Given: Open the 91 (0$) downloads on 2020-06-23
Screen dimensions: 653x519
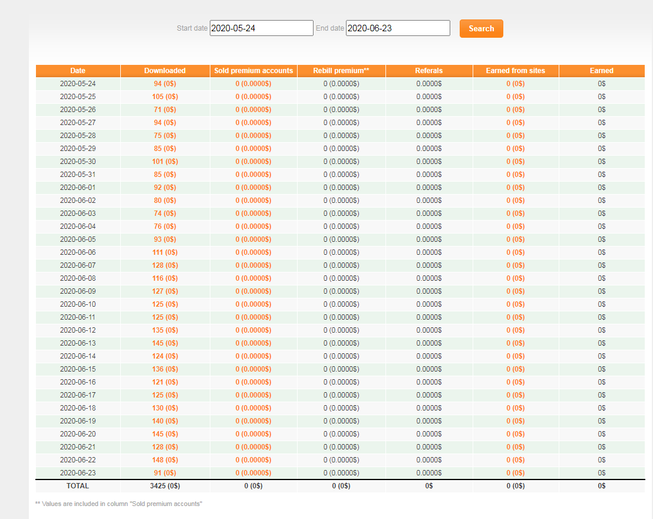Looking at the screenshot, I should pos(165,473).
